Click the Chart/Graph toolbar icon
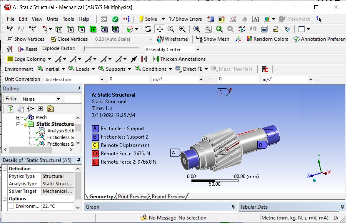Image resolution: width=346 pixels, height=223 pixels. 233,19
